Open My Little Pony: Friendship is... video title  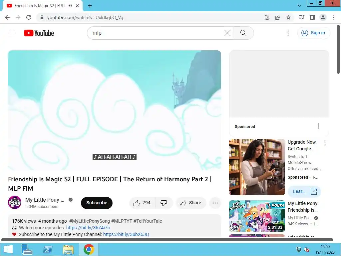(x=303, y=207)
